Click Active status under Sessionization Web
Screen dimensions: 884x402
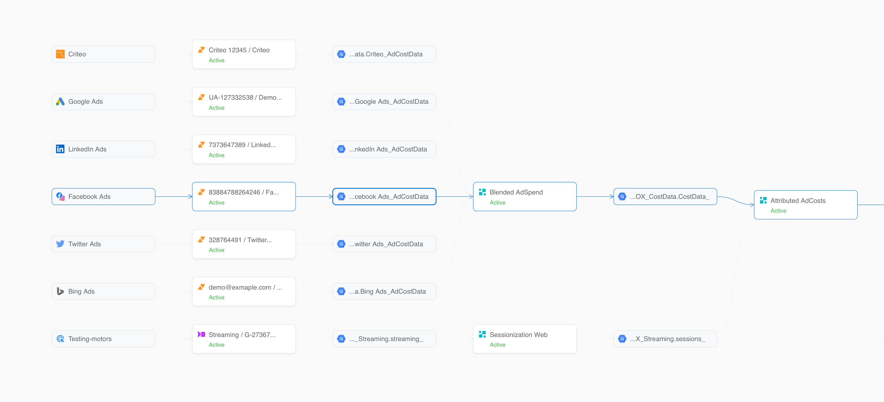coord(497,345)
